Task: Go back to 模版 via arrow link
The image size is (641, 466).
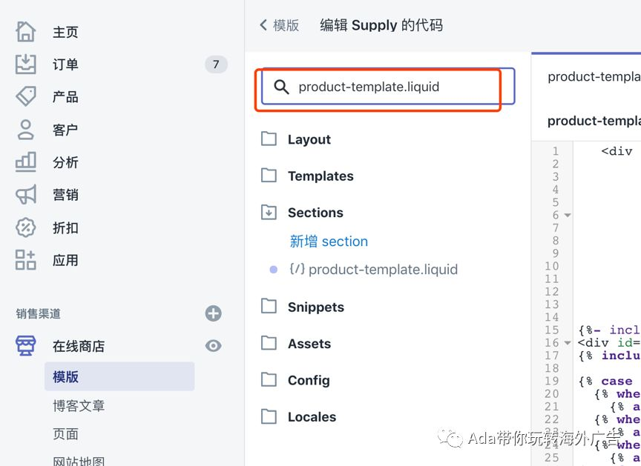Action: point(279,25)
